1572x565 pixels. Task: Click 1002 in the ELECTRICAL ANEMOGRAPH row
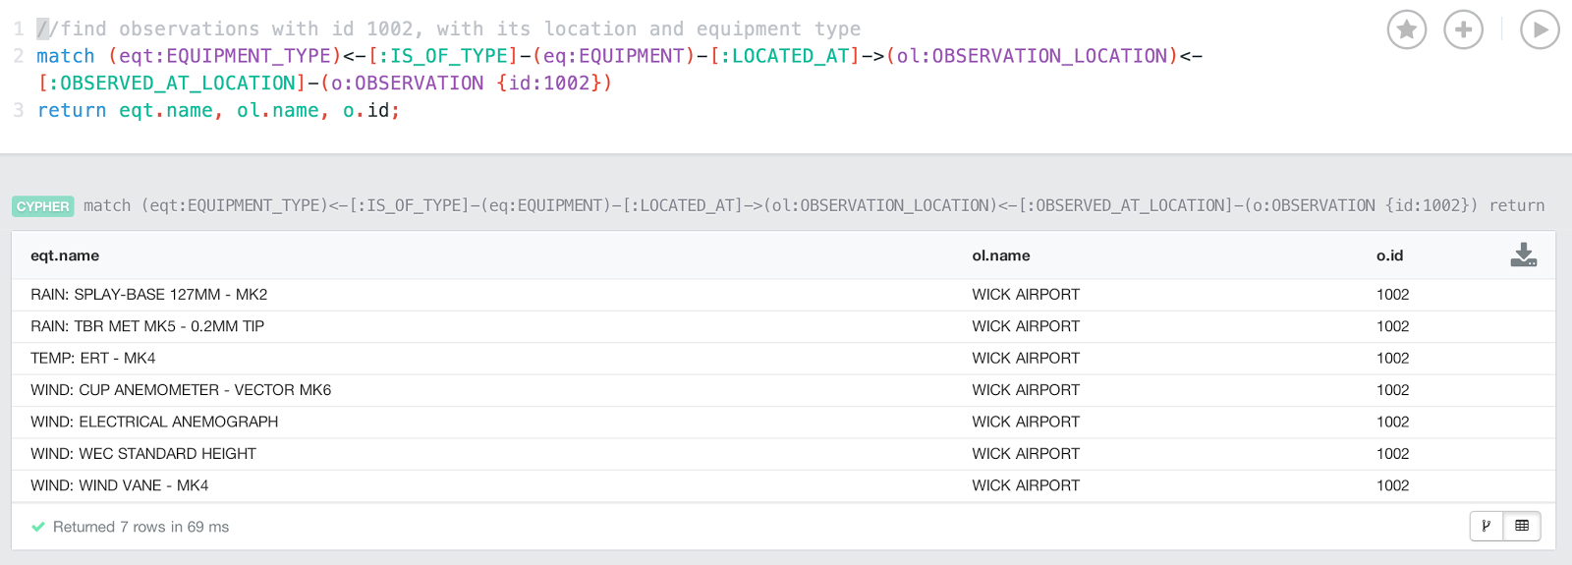point(1392,422)
